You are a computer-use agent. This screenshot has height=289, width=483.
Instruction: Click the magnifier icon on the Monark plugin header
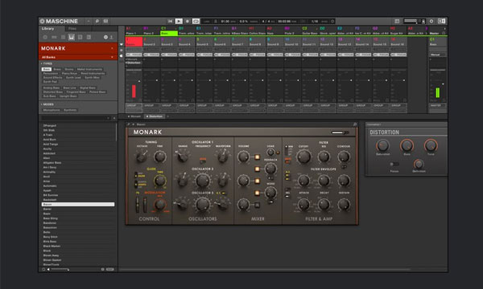pos(355,124)
